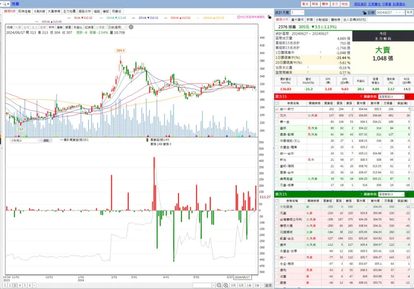
Task: Open the bottom toolbar combo box arrow
Action: [214, 285]
